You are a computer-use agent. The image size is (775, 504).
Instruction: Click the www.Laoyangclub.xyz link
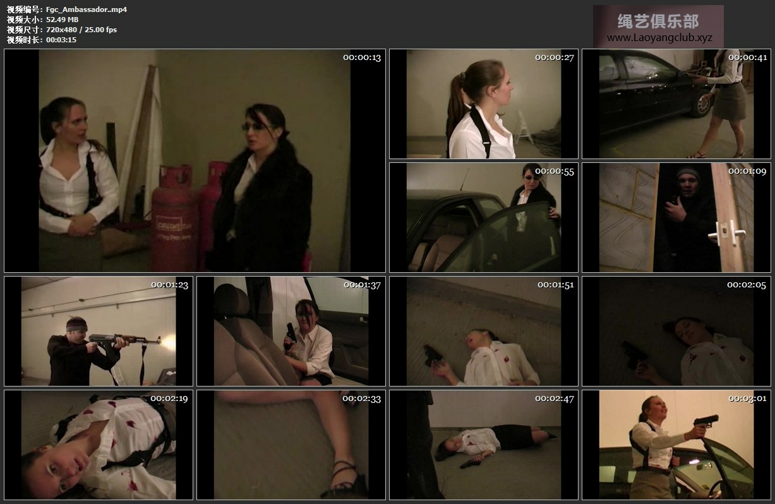659,38
